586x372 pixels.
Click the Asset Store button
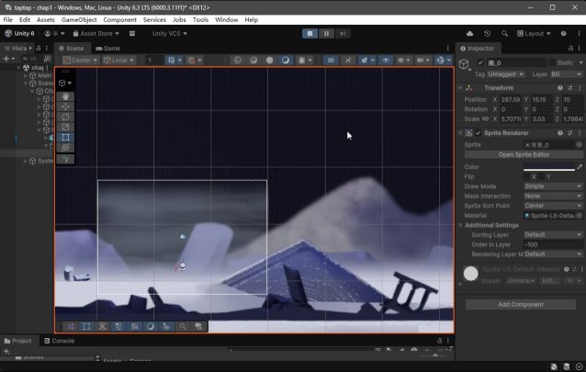coord(96,34)
